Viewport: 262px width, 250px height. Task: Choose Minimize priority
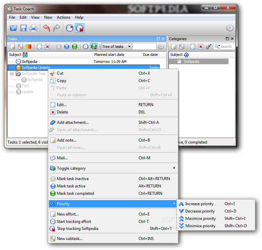pyautogui.click(x=216, y=226)
